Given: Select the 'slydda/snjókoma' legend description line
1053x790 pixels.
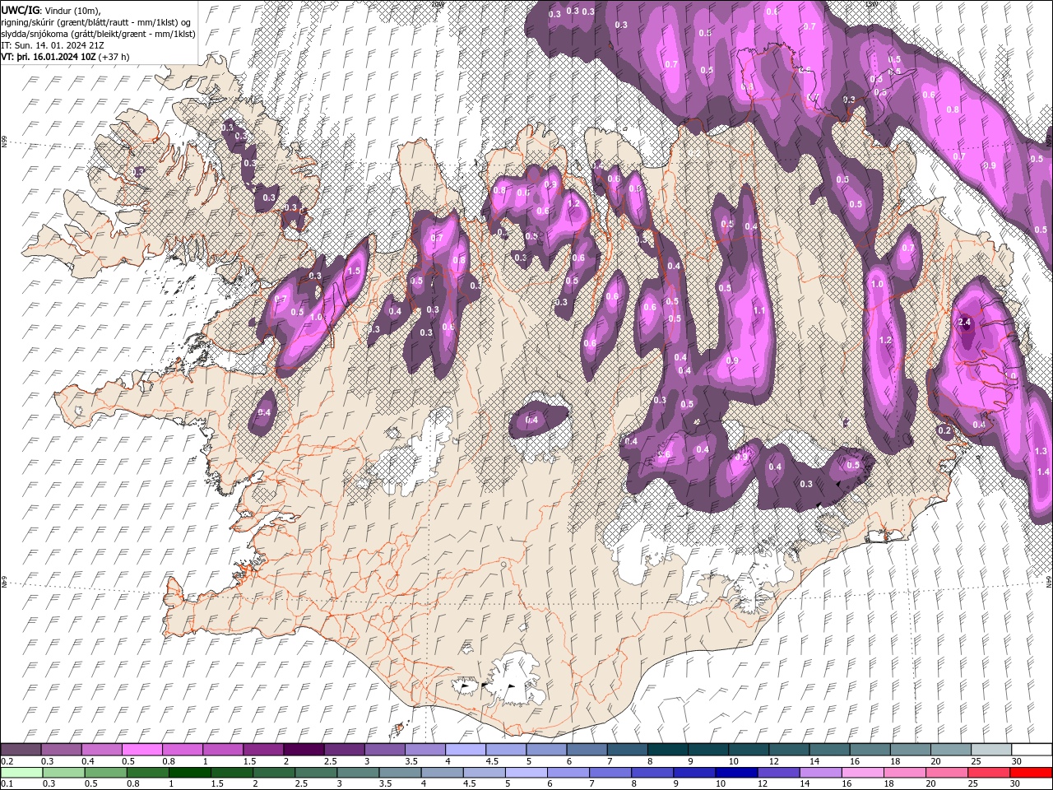Looking at the screenshot, I should click(x=99, y=34).
